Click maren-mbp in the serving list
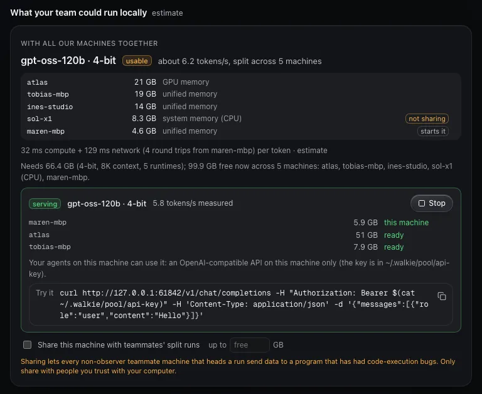482x394 pixels. (x=48, y=223)
